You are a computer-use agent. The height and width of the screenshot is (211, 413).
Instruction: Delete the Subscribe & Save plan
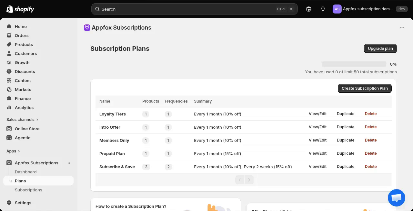[x=371, y=167]
